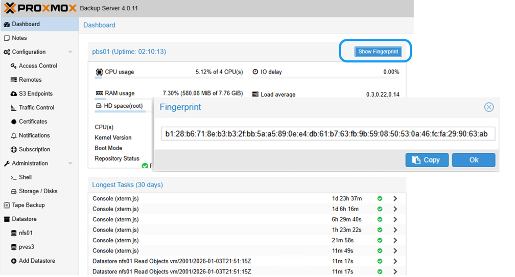Collapse the Administration section arrow
Viewport: 515px width, 277px height.
(x=71, y=164)
